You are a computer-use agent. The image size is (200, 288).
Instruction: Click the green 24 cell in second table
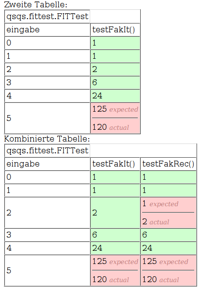click(115, 96)
